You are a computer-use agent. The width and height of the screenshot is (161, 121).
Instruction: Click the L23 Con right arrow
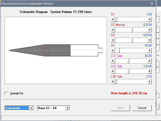tap(150, 71)
